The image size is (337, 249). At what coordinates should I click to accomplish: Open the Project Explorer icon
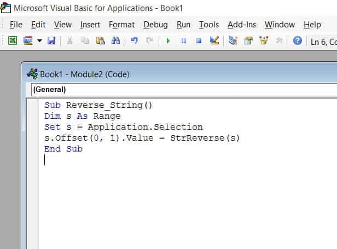pos(233,40)
